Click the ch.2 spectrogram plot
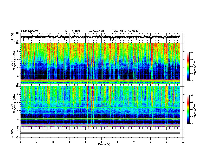Image resolution: width=206 pixels, height=159 pixels. pos(100,107)
